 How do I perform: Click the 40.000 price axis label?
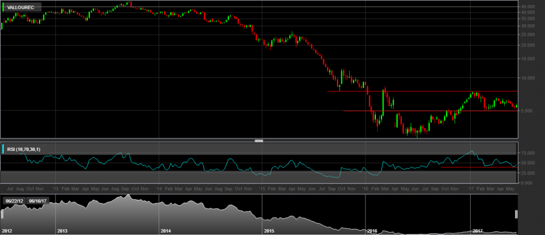(527, 12)
